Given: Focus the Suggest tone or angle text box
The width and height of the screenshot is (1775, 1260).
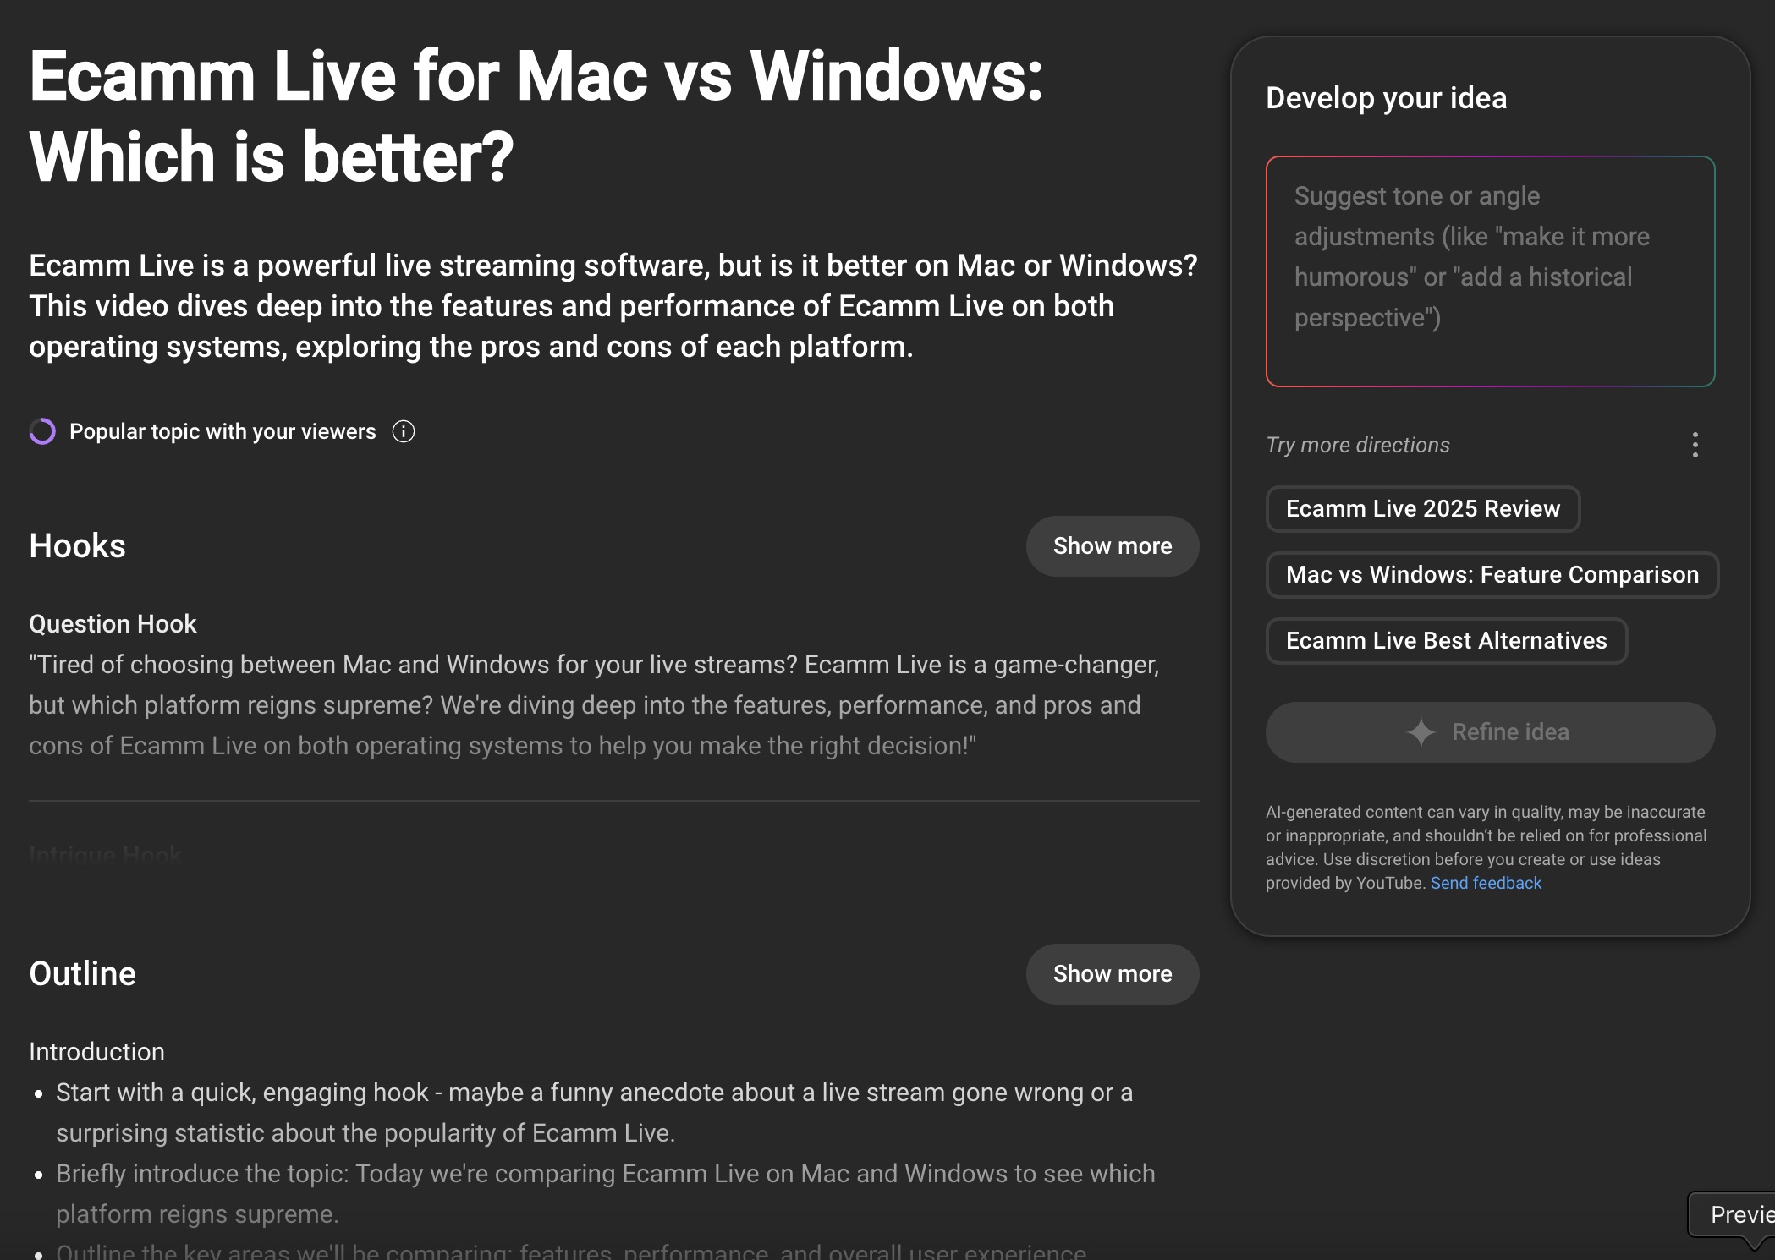Looking at the screenshot, I should (1490, 271).
